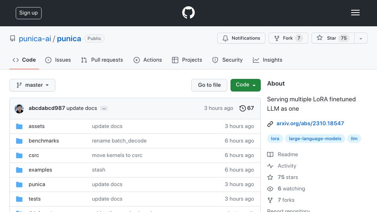Screen dimensions: 377x212
Task: Open the Projects tab
Action: pyautogui.click(x=187, y=60)
